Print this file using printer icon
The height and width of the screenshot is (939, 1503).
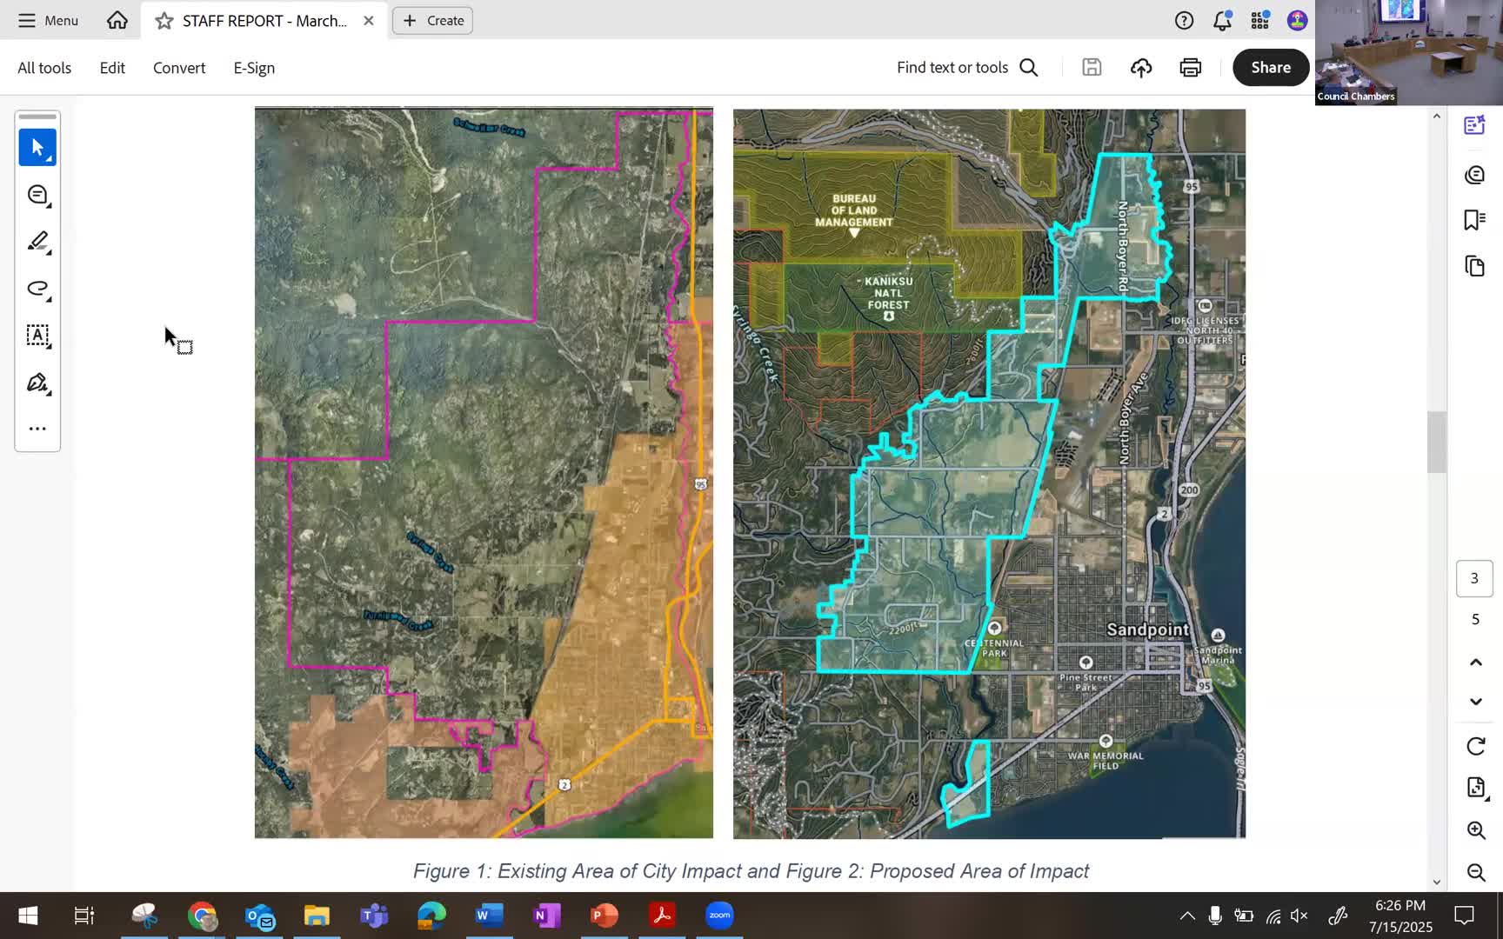1190,68
